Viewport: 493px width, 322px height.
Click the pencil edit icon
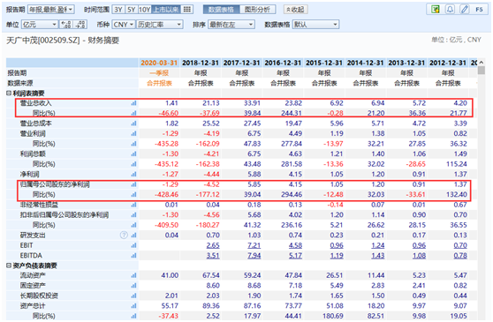coord(465,10)
